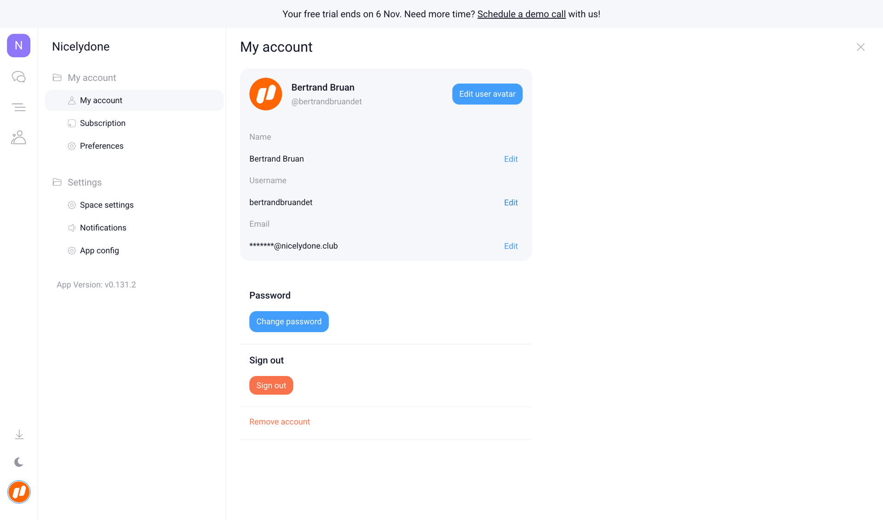Open Notifications settings

[103, 228]
